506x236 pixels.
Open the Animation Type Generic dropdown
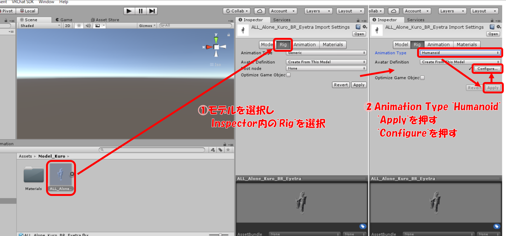(326, 53)
